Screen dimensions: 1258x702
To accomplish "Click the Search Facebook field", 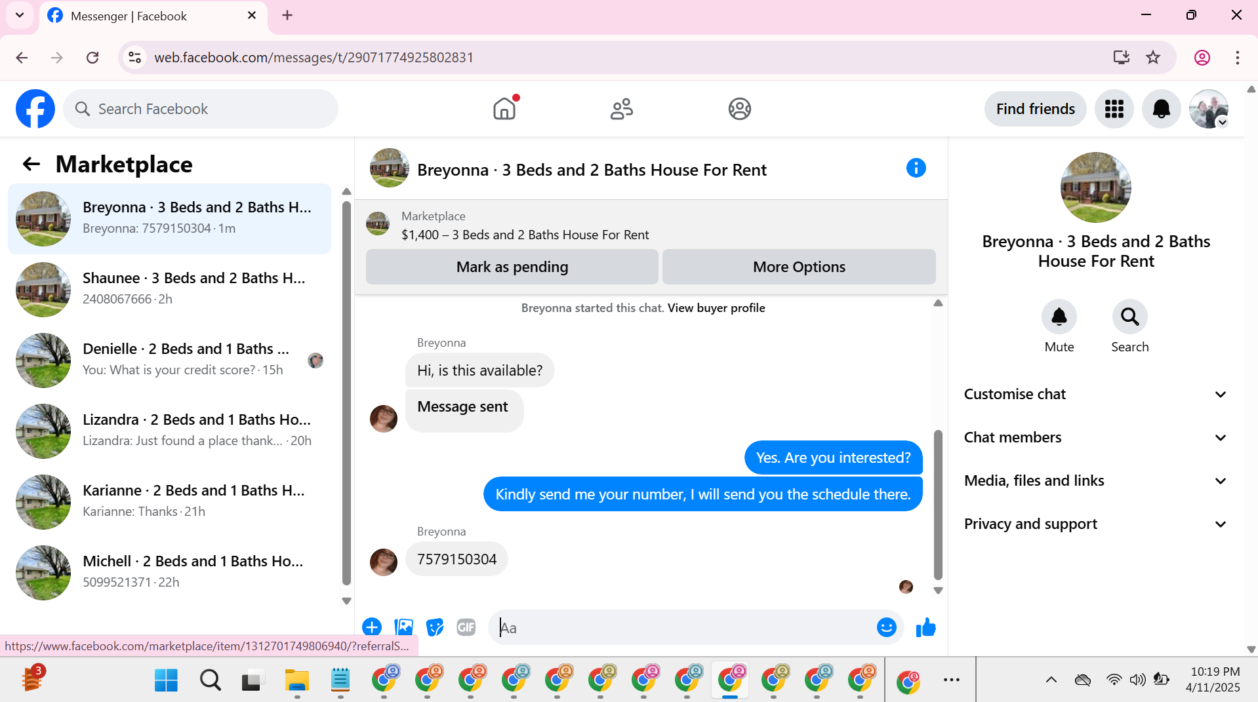I will coord(201,109).
